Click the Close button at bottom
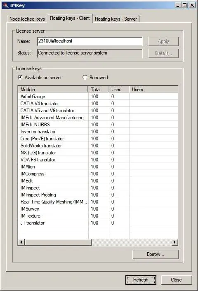This screenshot has height=291, width=198. point(176,280)
